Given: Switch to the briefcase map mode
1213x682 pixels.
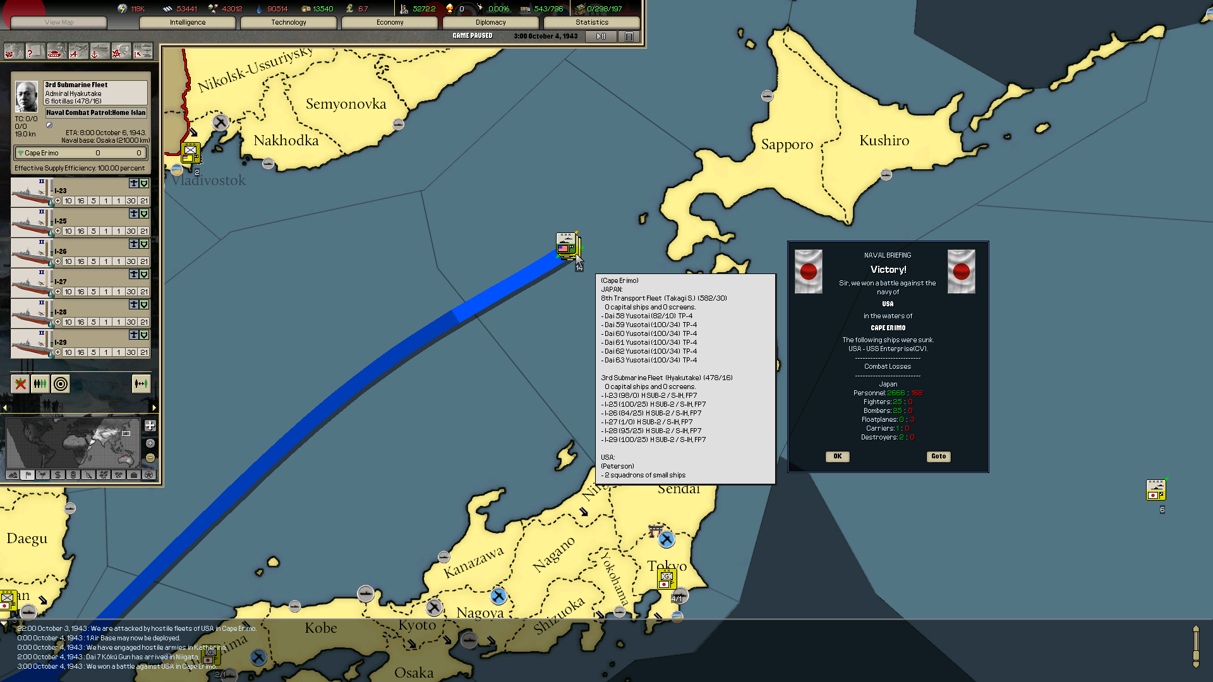Looking at the screenshot, I should click(x=134, y=475).
